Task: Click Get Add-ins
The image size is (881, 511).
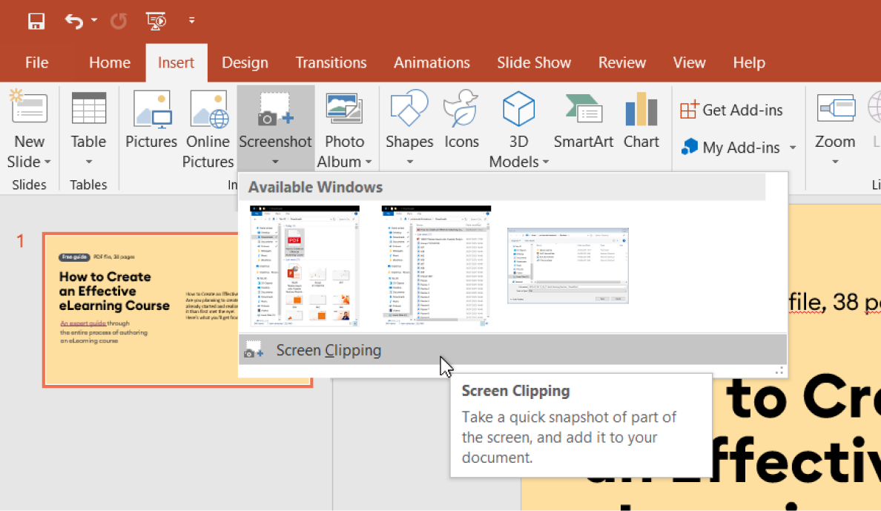Action: point(731,111)
